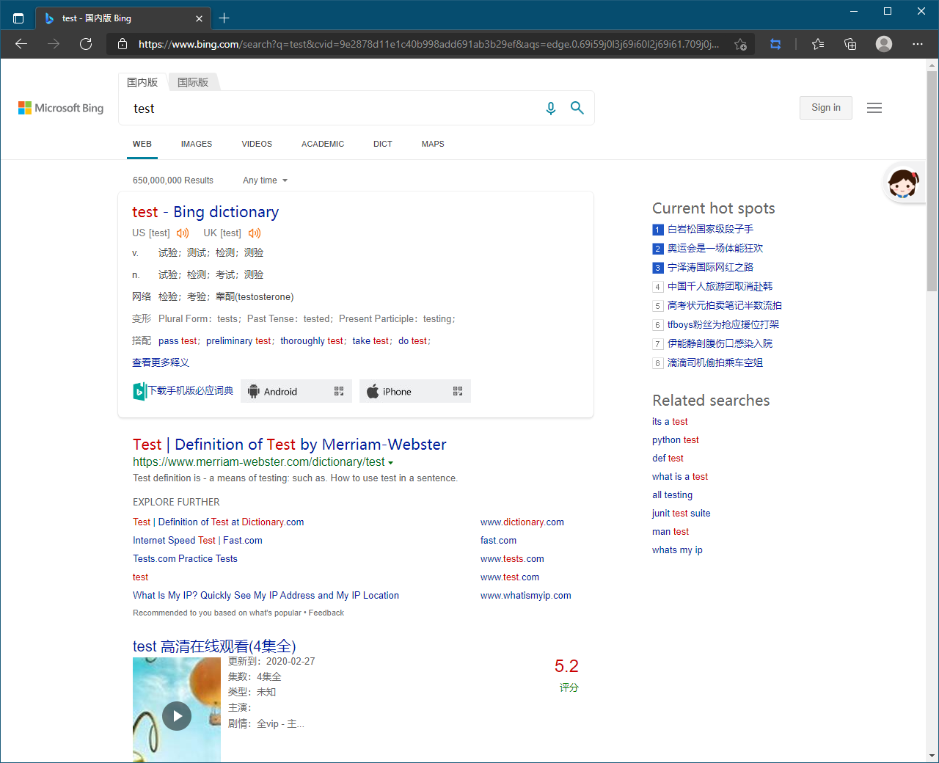This screenshot has width=939, height=763.
Task: Show the QR code for the Android app
Action: point(339,391)
